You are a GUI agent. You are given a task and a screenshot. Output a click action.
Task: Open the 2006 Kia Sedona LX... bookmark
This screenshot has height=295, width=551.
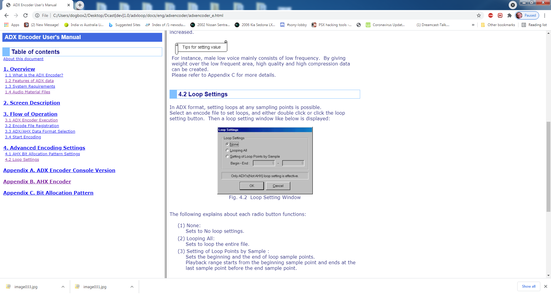click(255, 25)
